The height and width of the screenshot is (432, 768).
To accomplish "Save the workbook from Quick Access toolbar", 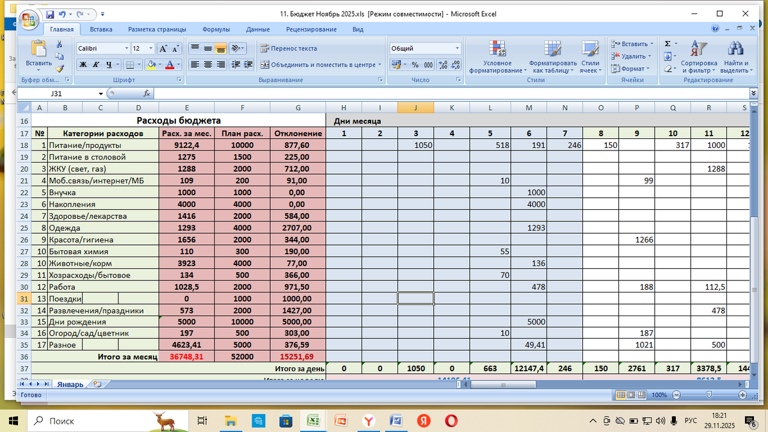I will click(50, 13).
